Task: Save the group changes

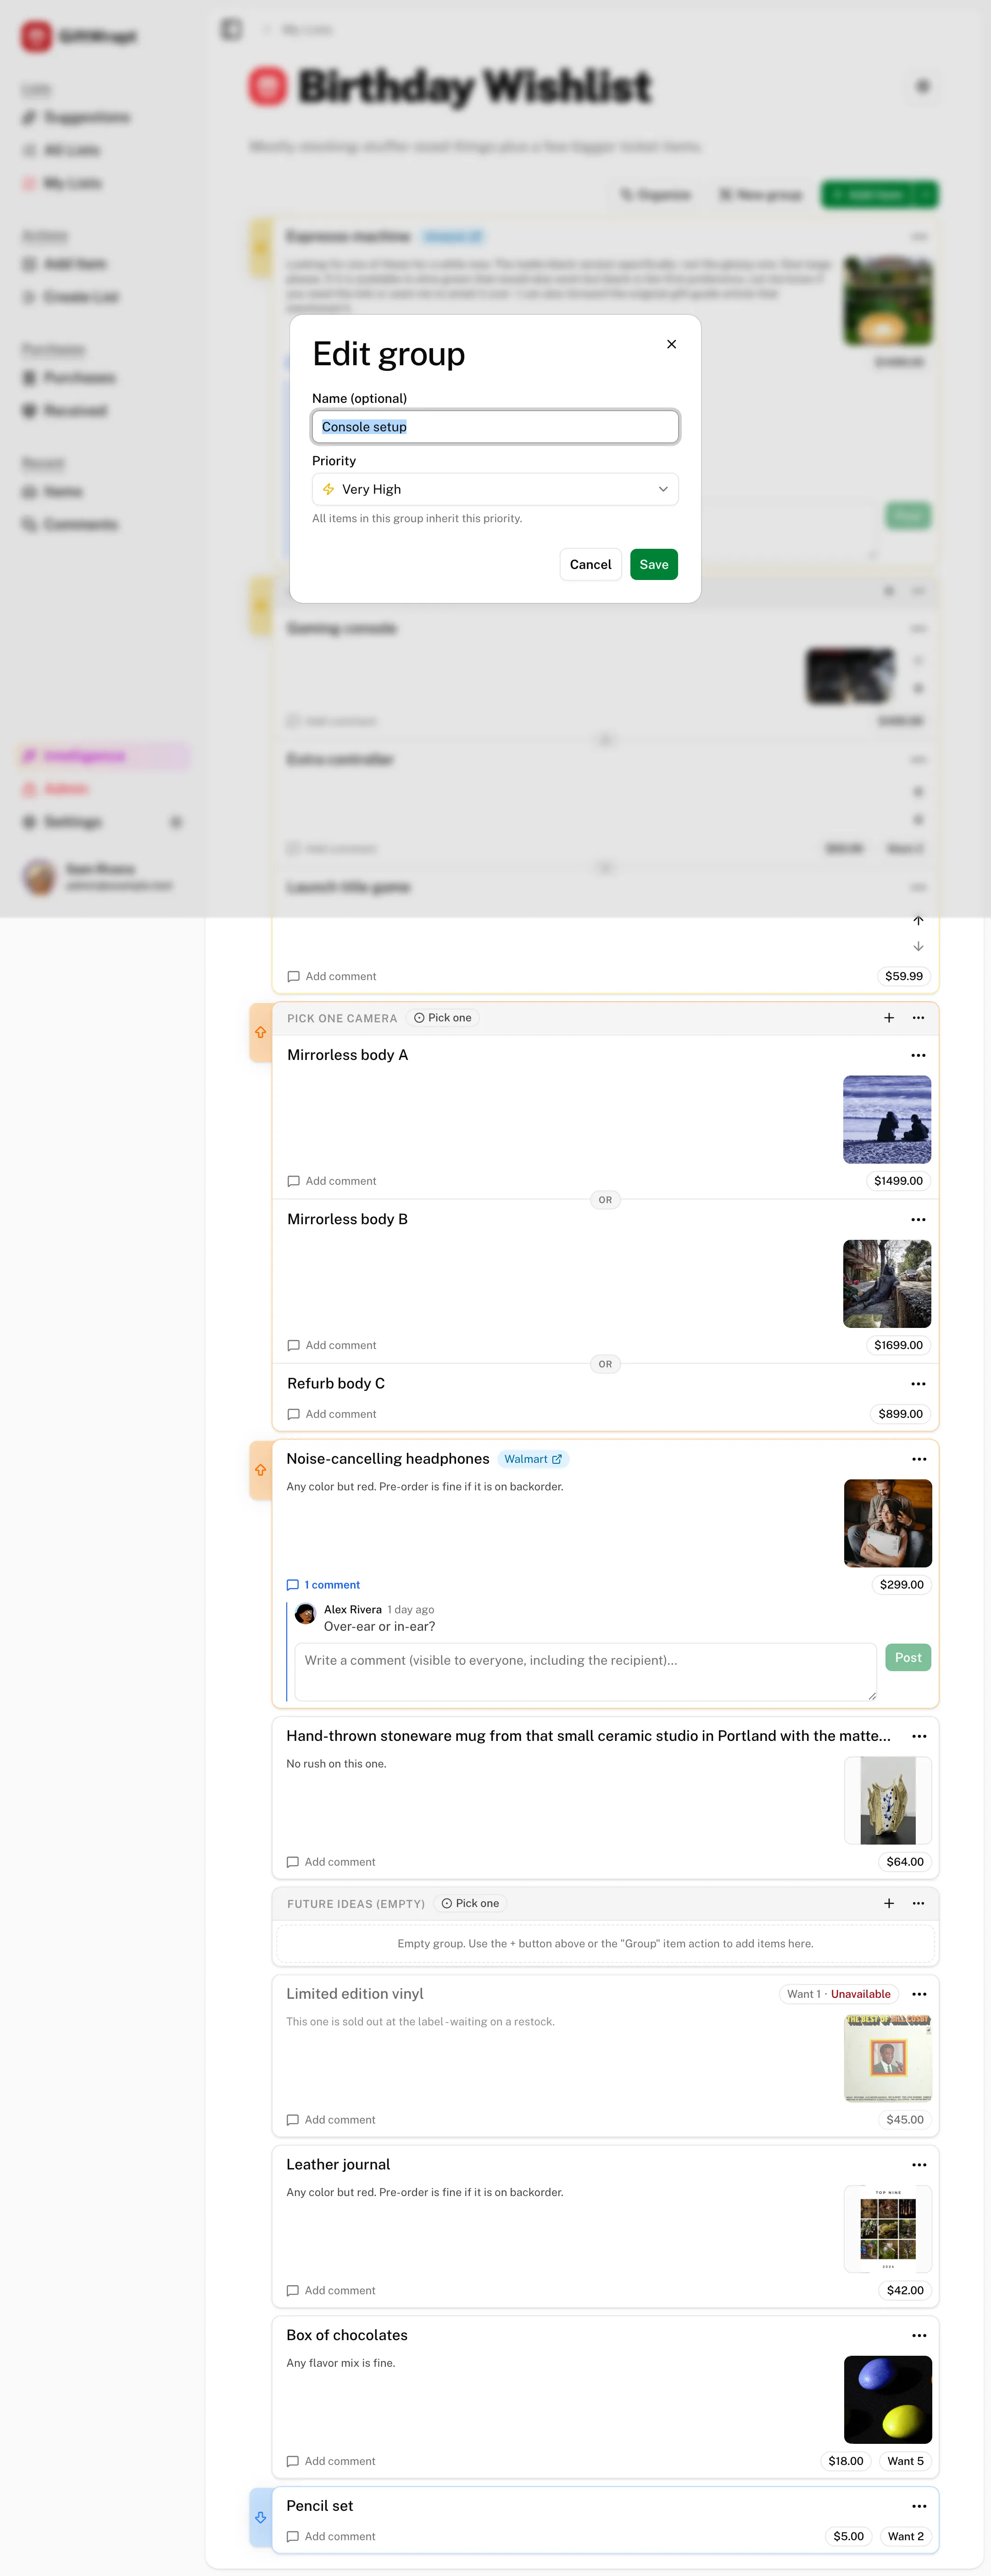Action: [654, 564]
